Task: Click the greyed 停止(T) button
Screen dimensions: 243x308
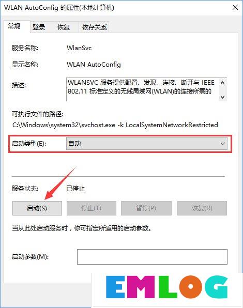Action: point(92,208)
